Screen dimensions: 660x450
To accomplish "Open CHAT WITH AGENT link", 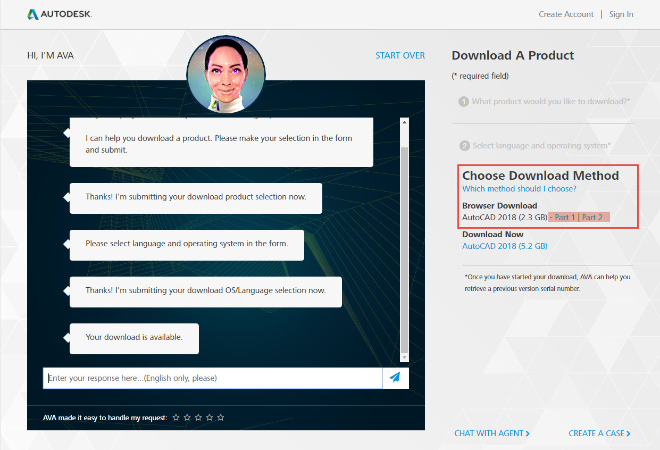I will [492, 434].
